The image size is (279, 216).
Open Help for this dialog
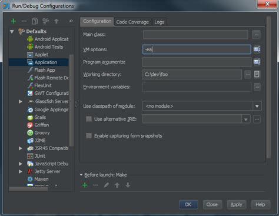tap(261, 205)
